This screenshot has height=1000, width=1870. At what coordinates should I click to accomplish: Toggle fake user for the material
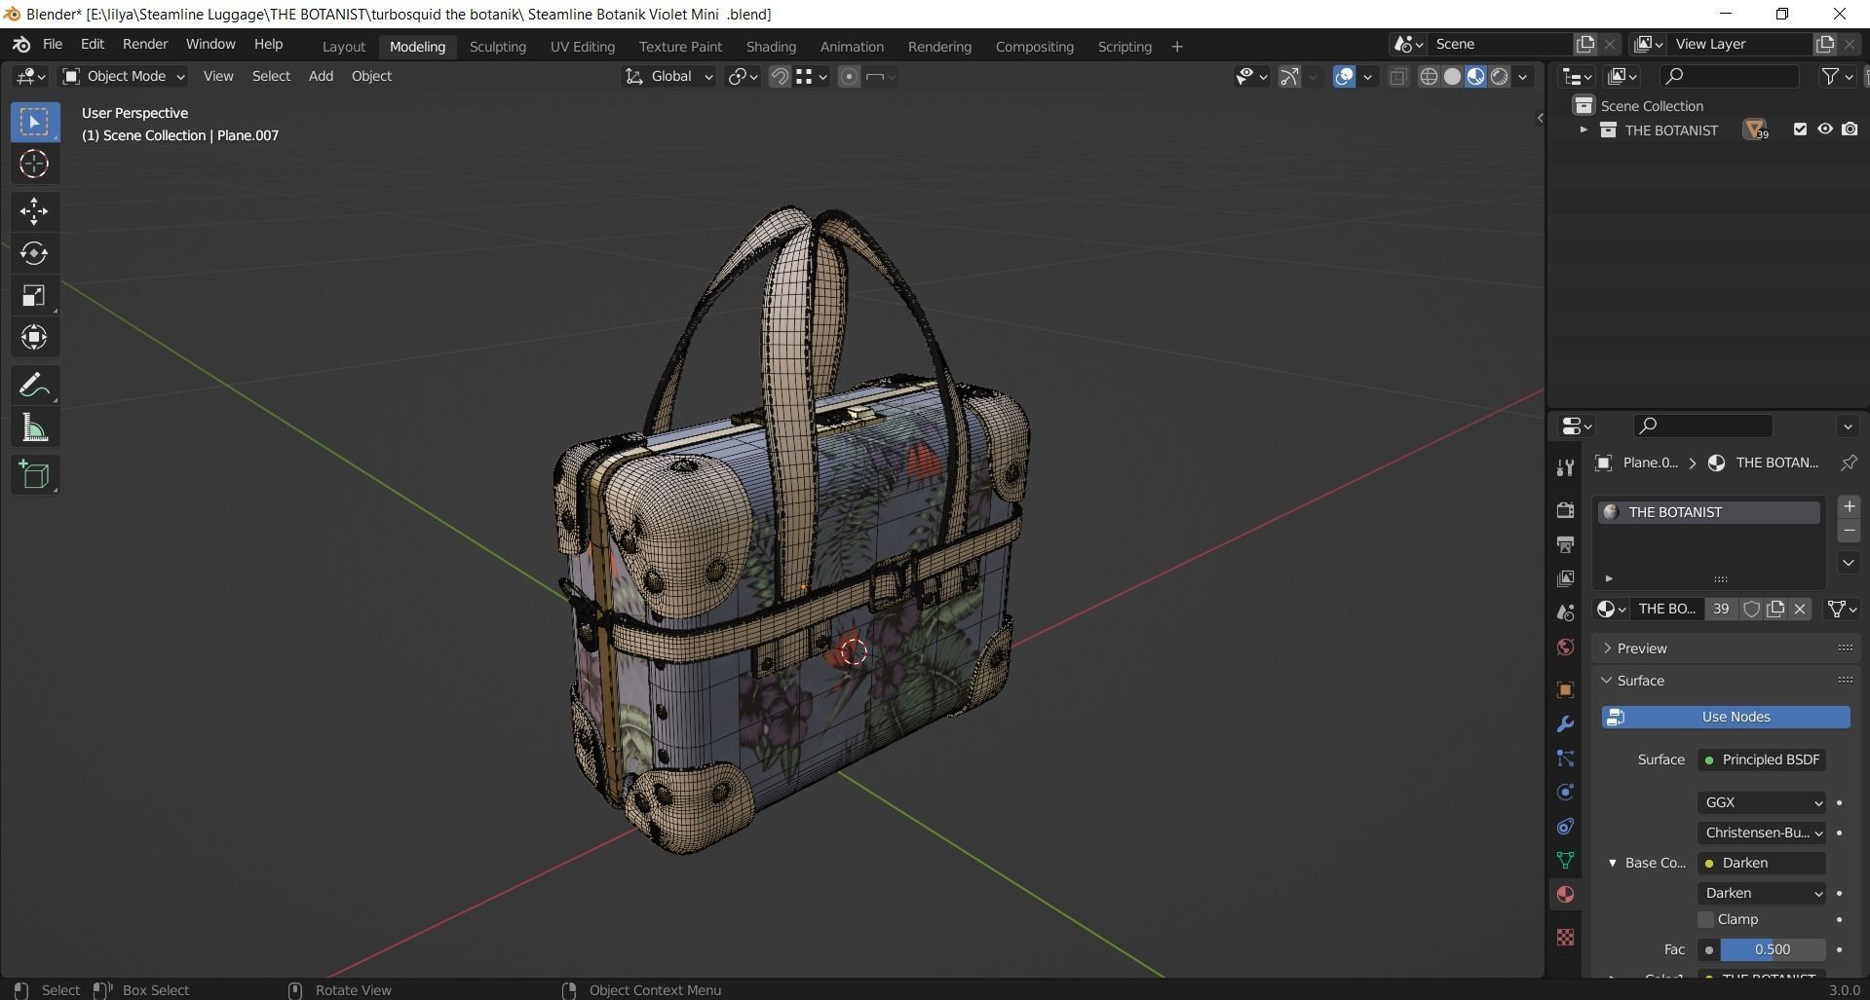[x=1751, y=609]
